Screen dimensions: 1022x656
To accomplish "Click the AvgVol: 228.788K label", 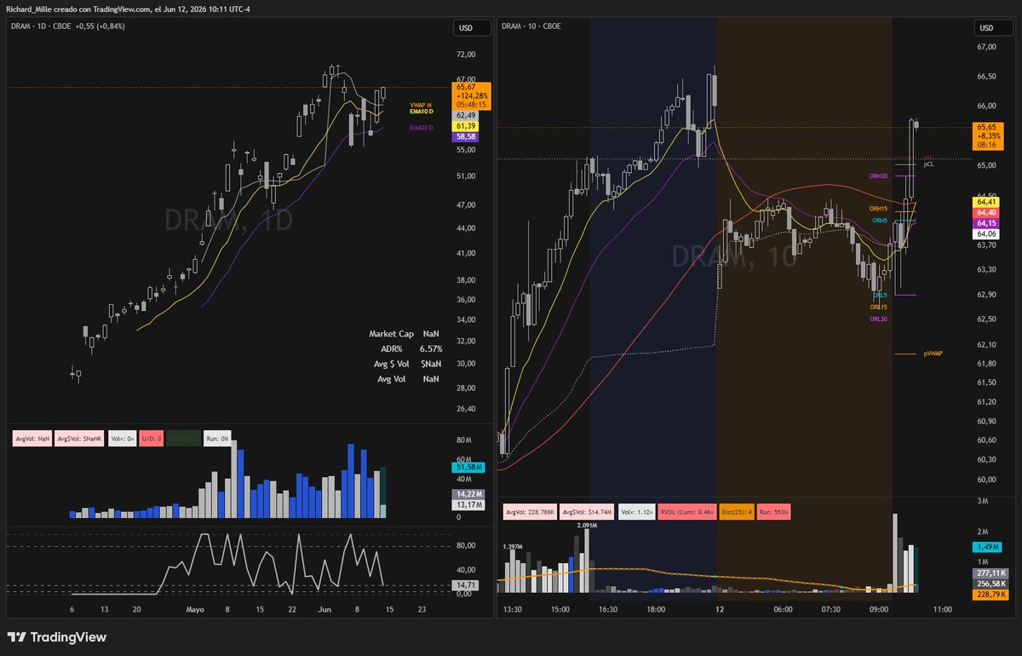I will (531, 512).
